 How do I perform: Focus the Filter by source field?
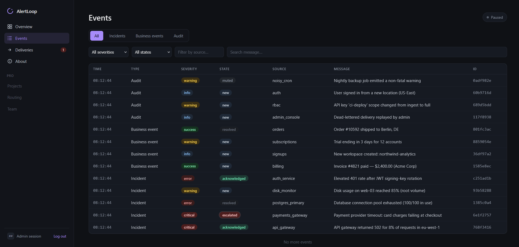click(x=199, y=52)
